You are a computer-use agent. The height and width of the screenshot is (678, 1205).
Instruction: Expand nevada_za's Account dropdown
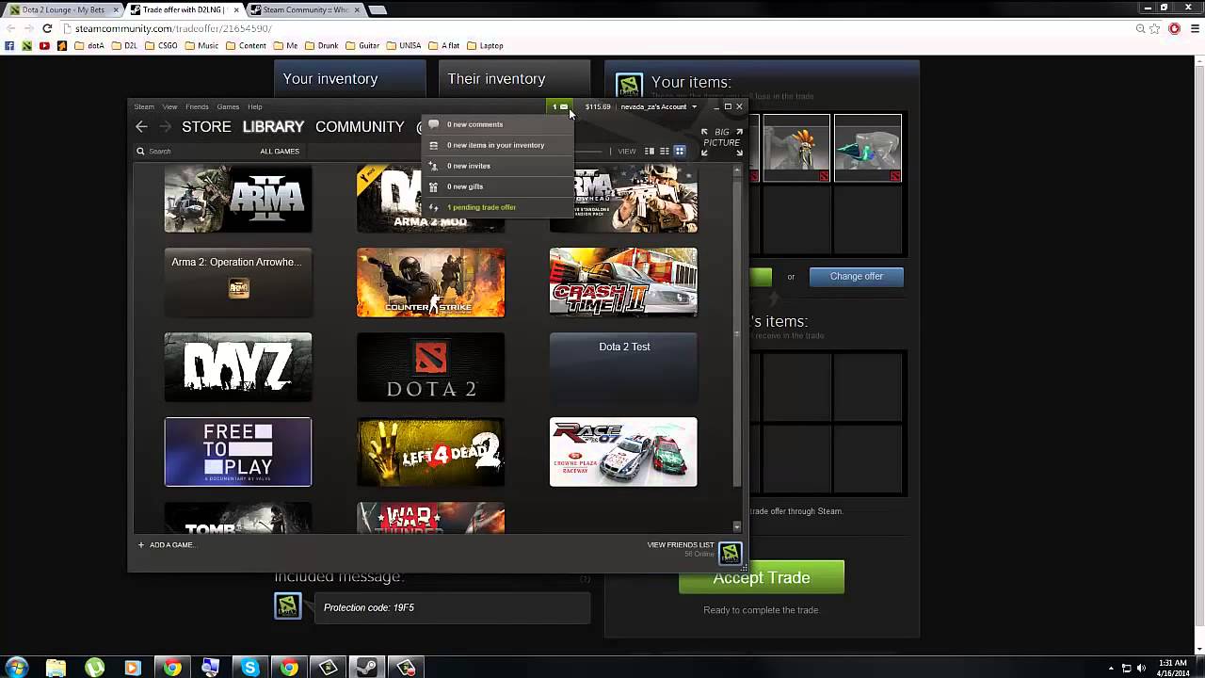pos(658,106)
